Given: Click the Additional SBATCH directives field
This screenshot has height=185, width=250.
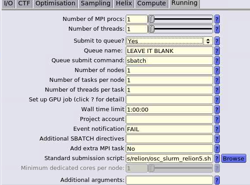Looking at the screenshot, I should (x=169, y=139).
